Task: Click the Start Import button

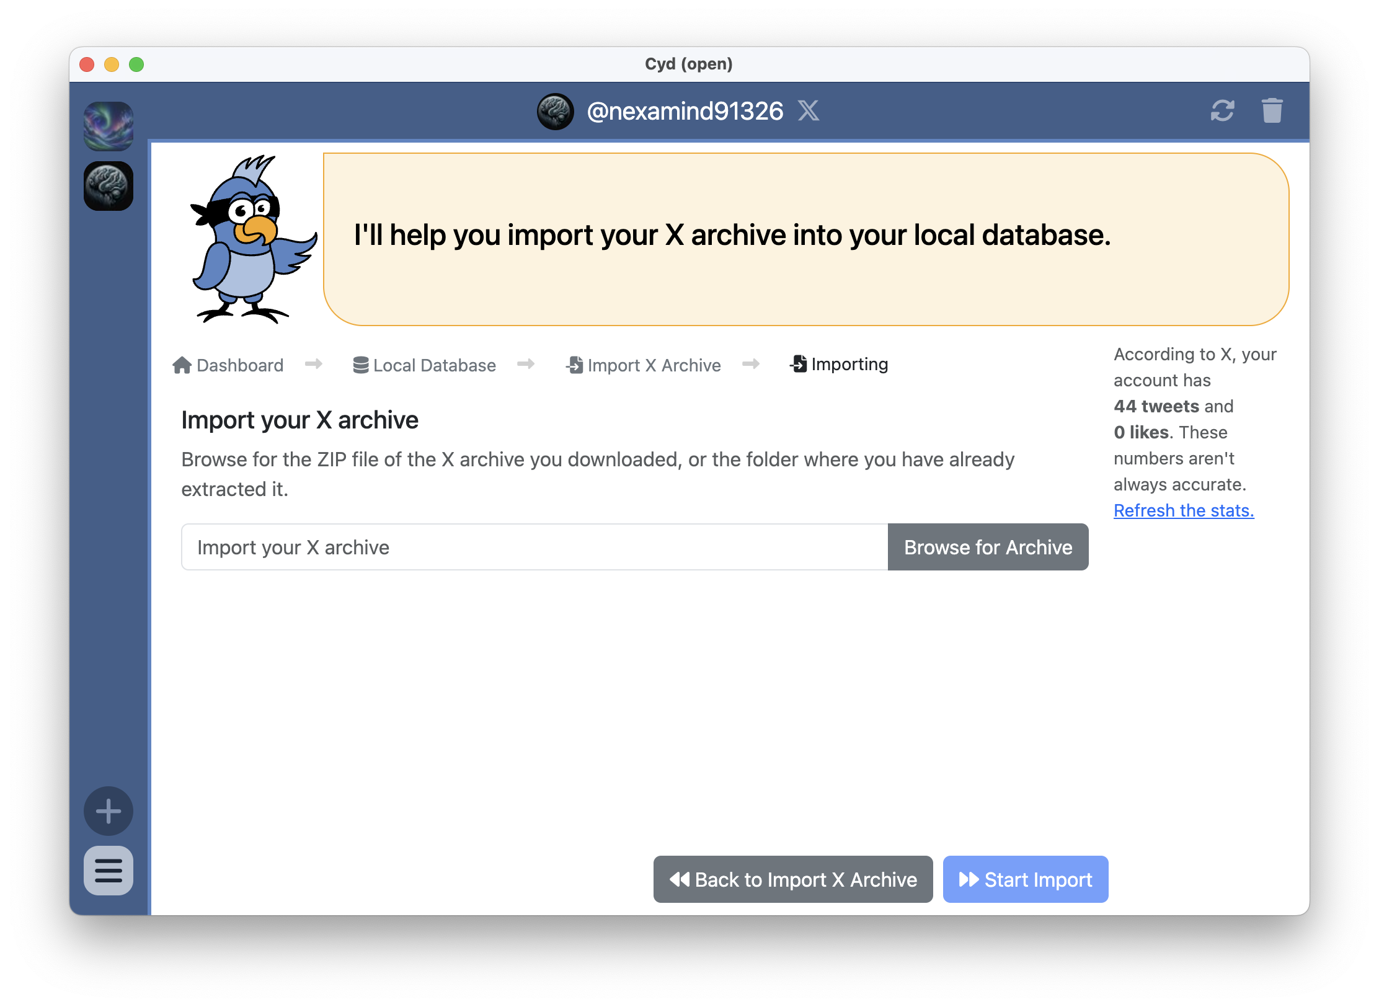Action: (1025, 879)
